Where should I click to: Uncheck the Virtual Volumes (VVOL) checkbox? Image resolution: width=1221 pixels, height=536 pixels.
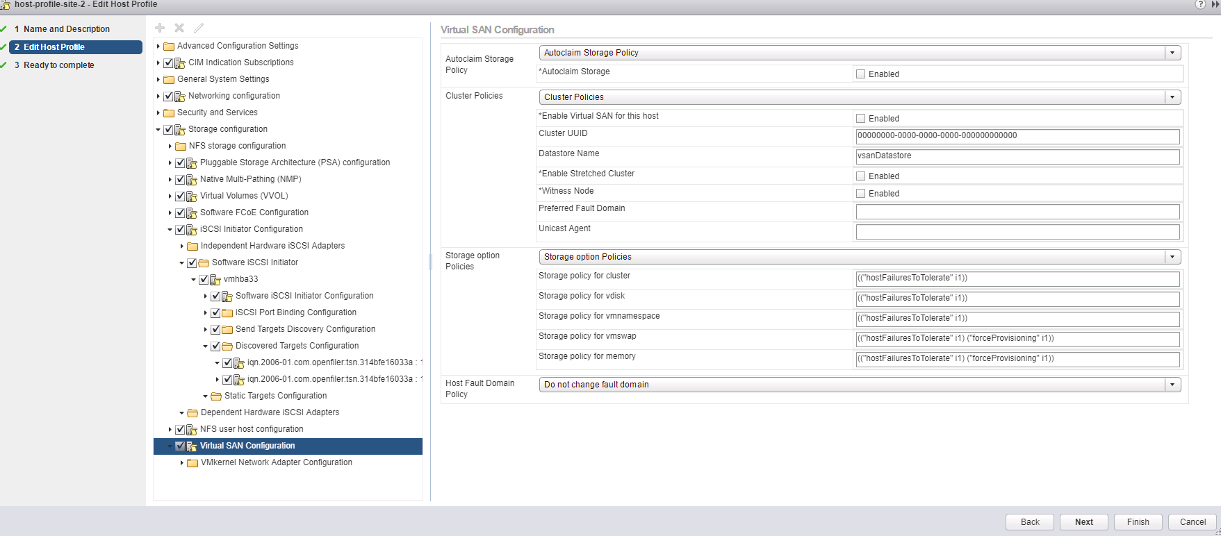(x=180, y=196)
